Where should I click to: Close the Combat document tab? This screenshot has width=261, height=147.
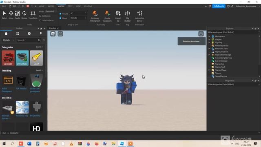click(58, 28)
